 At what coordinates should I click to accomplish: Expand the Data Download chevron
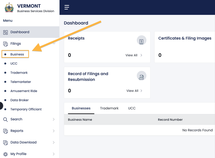[54, 142]
